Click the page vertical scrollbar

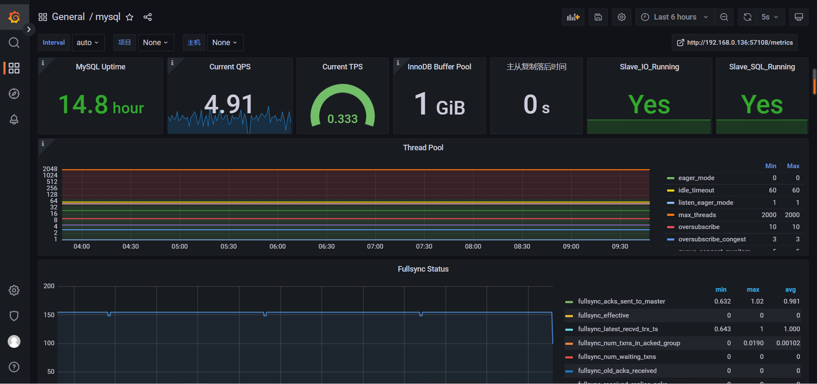814,81
